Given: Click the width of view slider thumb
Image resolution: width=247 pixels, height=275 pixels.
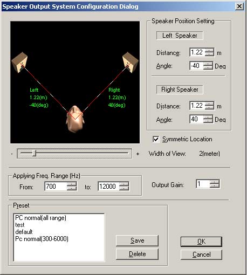Looking at the screenshot, I should coord(34,153).
